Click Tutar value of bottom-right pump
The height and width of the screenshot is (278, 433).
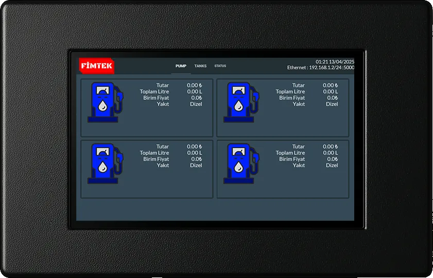click(x=330, y=147)
